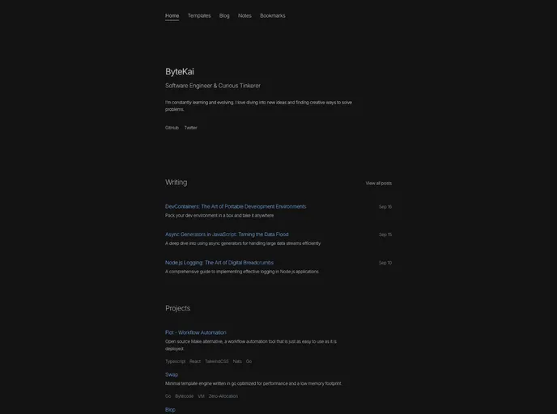Click the TailwindCSS tag under Flot

pos(217,361)
